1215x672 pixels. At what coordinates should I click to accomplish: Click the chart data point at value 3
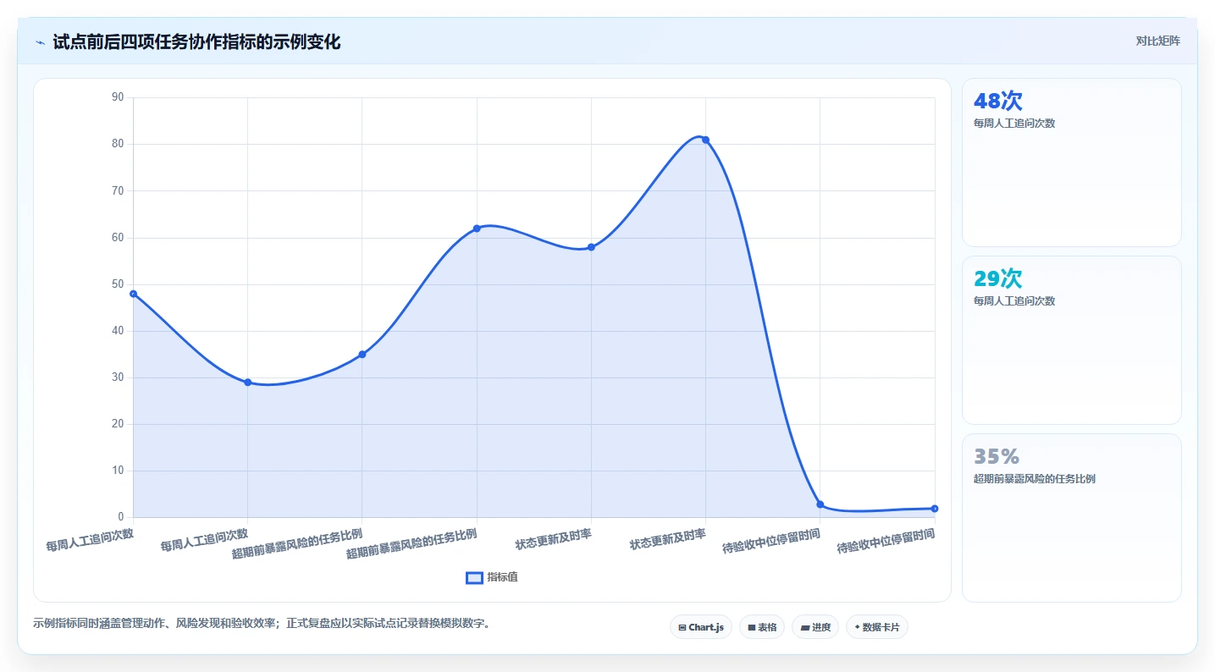(x=820, y=504)
